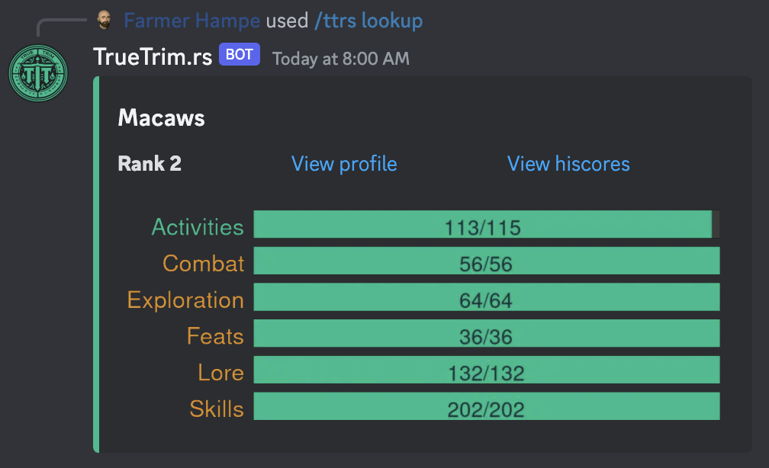Click the Farmer Hampe username
769x468 pixels.
[x=191, y=21]
